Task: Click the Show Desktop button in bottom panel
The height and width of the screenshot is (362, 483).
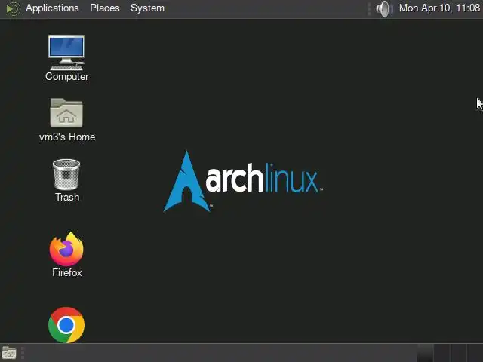Action: [9, 353]
